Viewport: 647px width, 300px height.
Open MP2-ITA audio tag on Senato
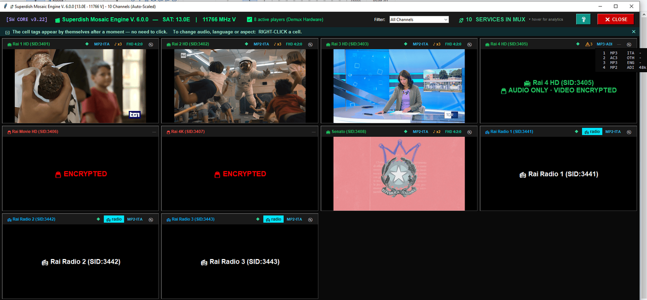(421, 131)
